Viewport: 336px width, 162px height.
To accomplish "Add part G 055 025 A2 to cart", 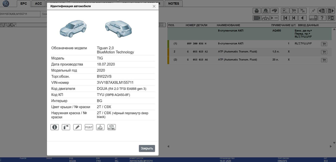I will coord(324,52).
